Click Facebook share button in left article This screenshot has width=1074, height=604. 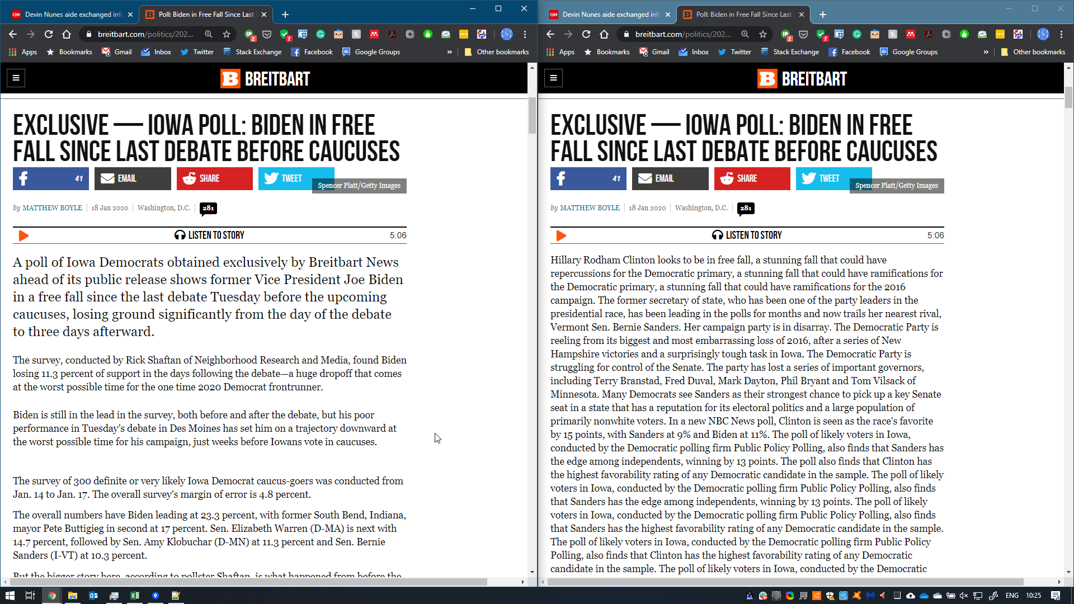(50, 178)
